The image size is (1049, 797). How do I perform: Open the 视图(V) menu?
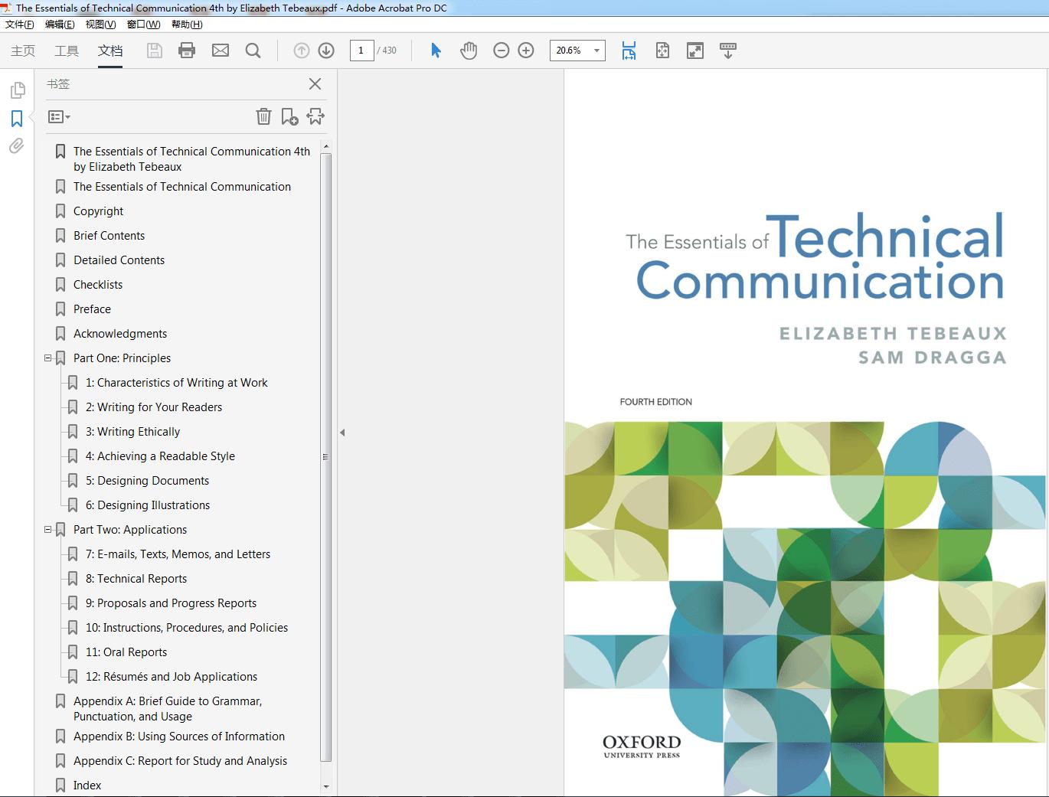tap(100, 24)
